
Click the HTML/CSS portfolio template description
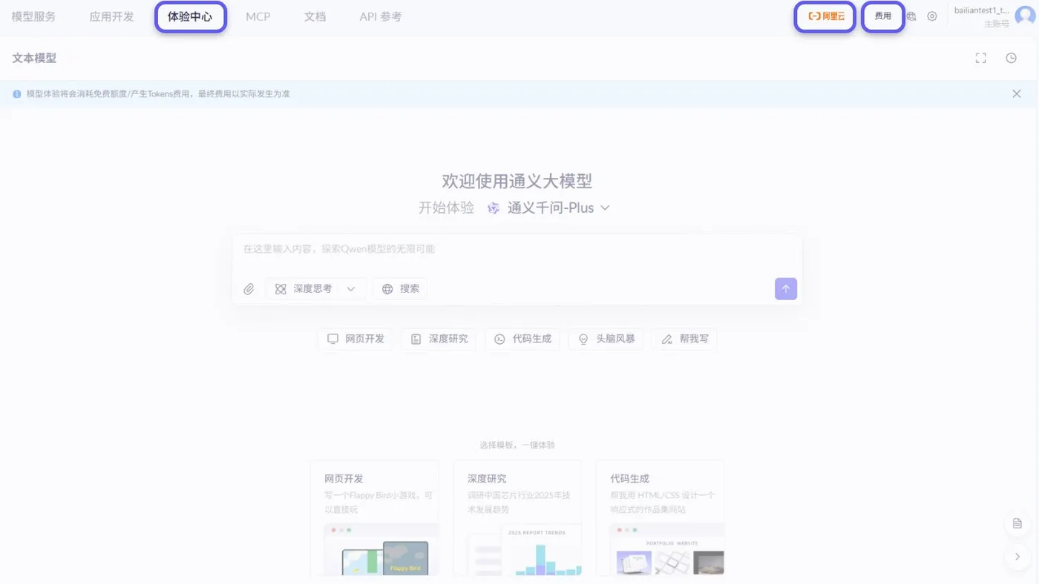pyautogui.click(x=662, y=502)
